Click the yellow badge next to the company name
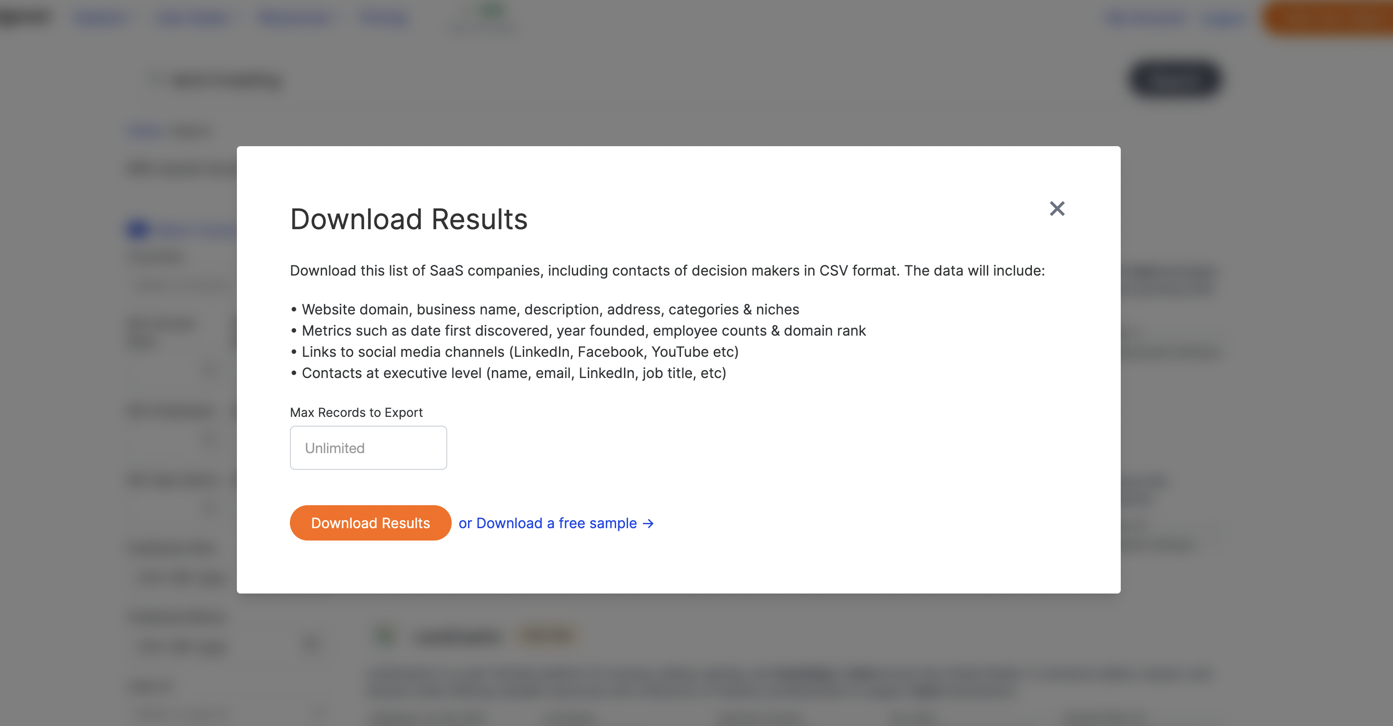The height and width of the screenshot is (726, 1393). tap(547, 635)
